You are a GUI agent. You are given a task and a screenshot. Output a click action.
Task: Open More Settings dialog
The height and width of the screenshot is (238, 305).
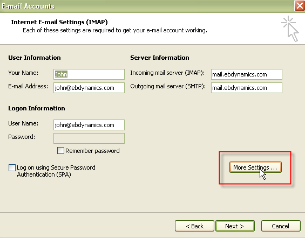click(255, 167)
